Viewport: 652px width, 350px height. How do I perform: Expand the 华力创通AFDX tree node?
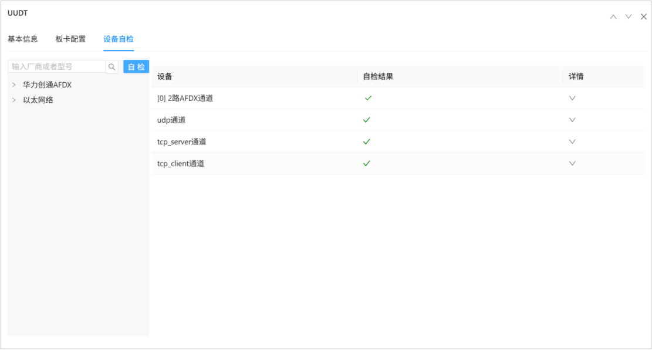[x=13, y=84]
